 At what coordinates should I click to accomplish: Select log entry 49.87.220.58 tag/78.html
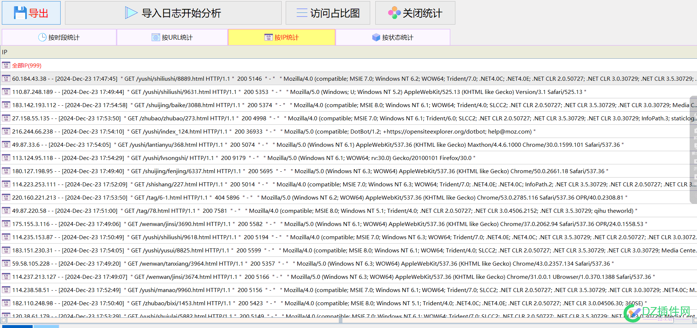pyautogui.click(x=348, y=211)
